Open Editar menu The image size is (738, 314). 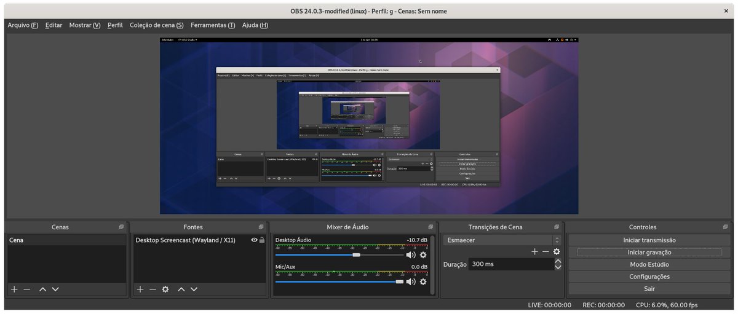pos(54,25)
